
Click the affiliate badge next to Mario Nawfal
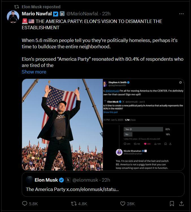[x=62, y=14]
